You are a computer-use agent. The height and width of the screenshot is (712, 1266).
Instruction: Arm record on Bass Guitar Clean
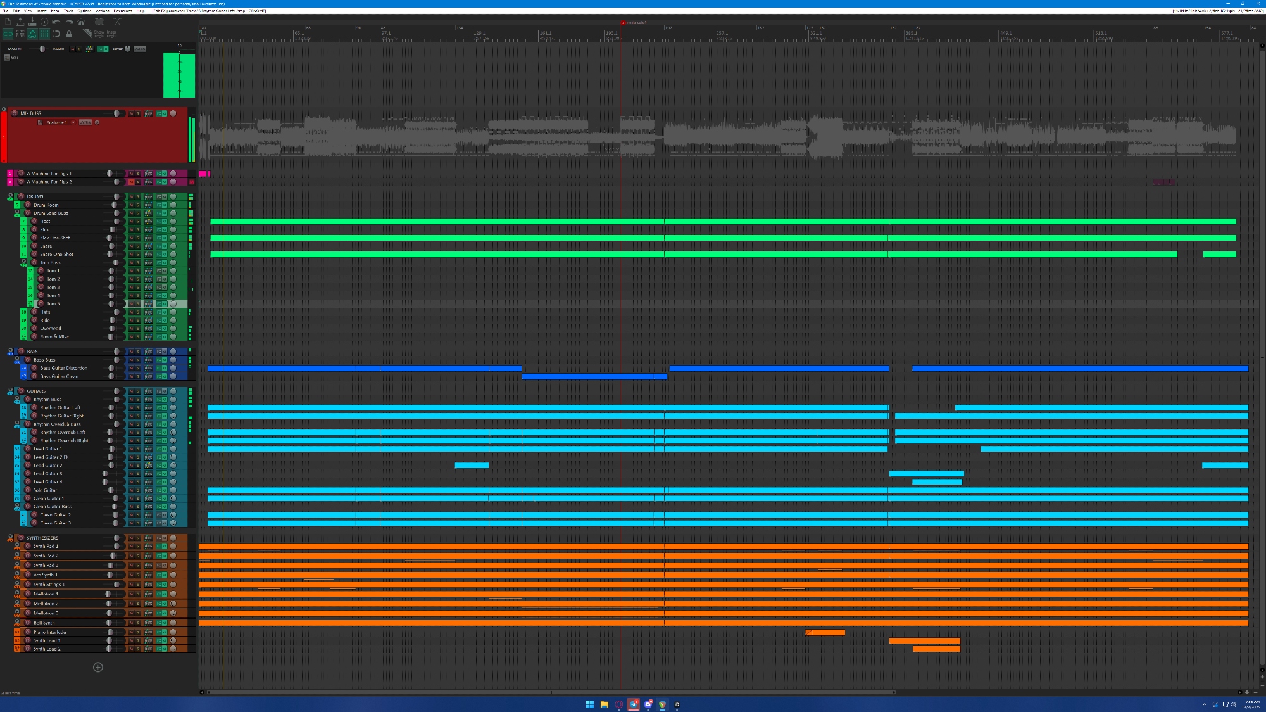point(35,376)
